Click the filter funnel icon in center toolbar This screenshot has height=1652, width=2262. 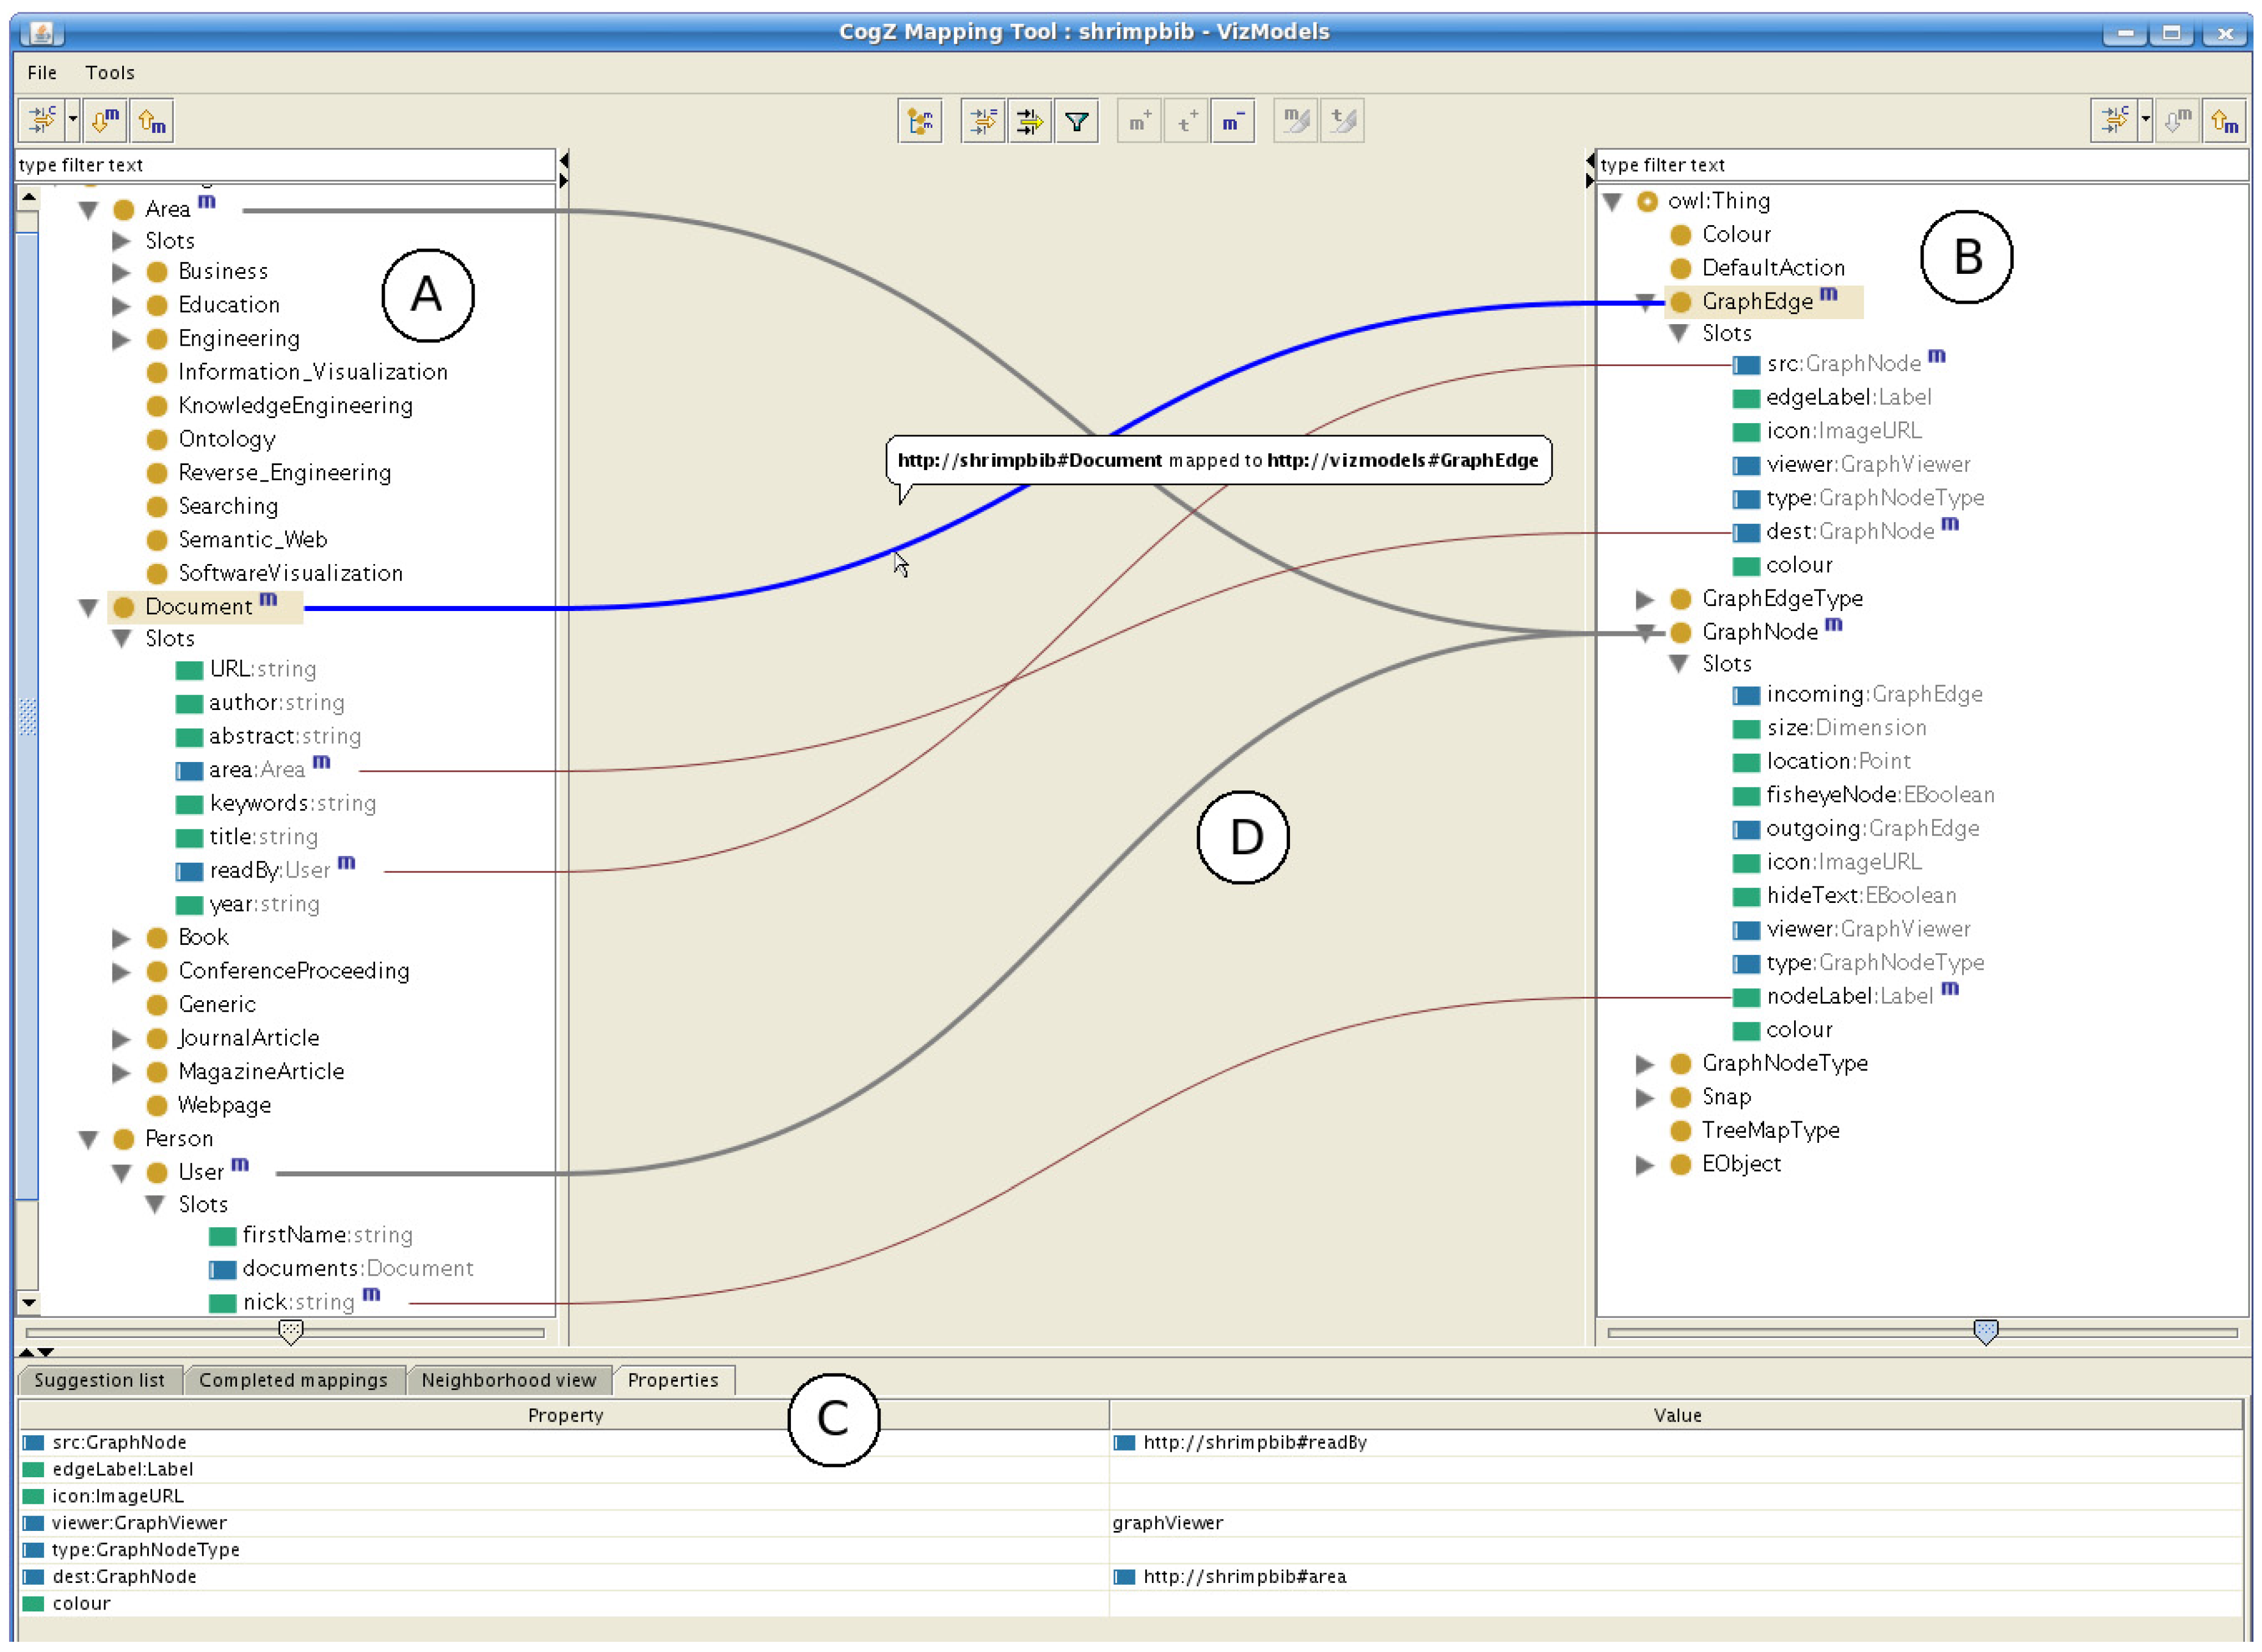tap(1077, 122)
